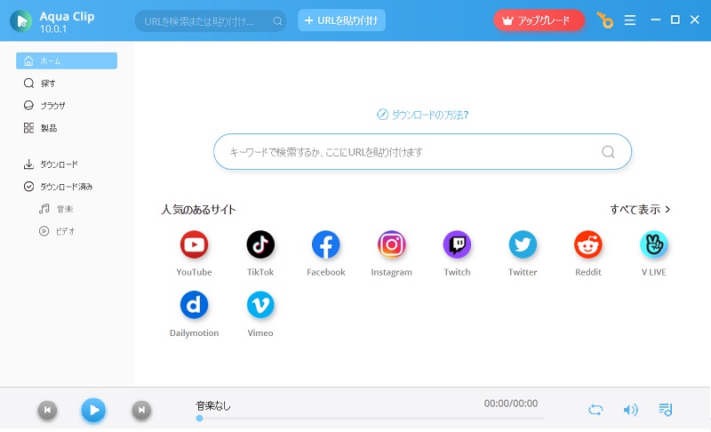Close the Aqua Clip window
Viewport: 711px width, 432px height.
point(695,20)
